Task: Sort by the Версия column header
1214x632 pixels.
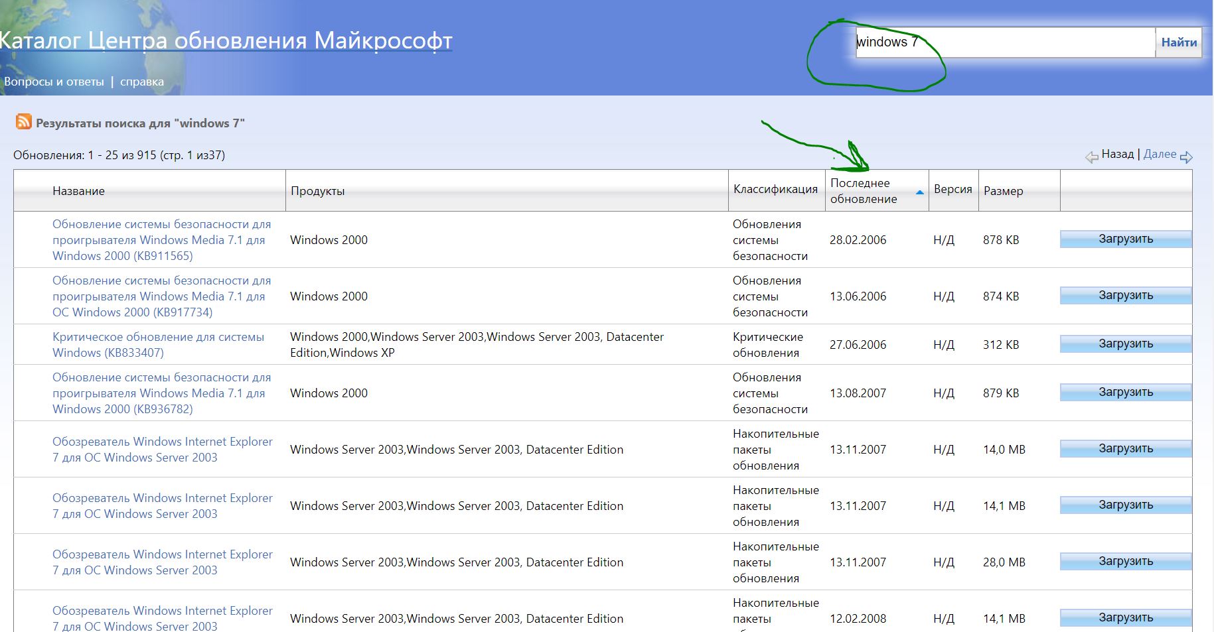Action: coord(952,190)
